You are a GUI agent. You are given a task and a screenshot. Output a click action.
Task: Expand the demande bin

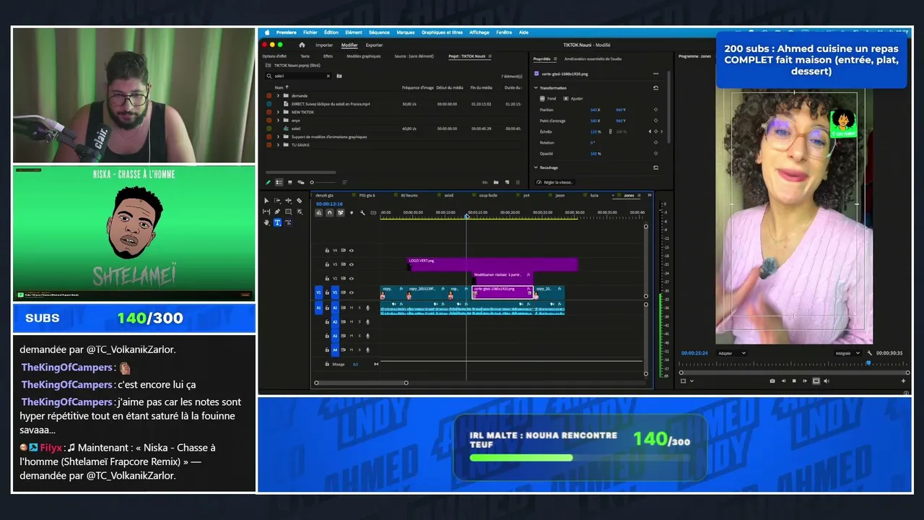pos(278,95)
